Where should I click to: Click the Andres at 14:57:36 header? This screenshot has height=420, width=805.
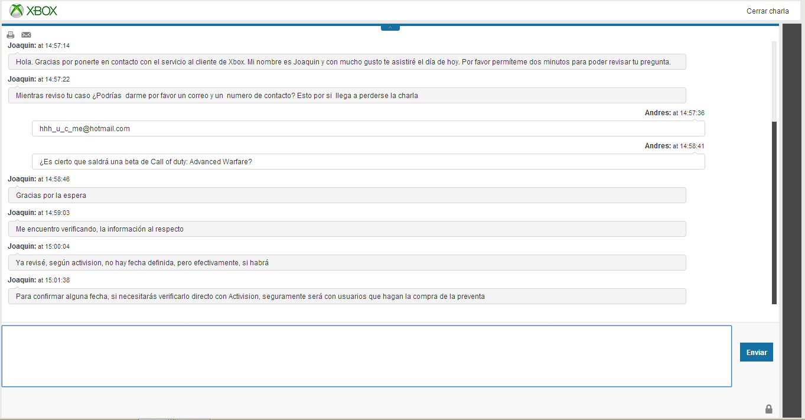tap(674, 113)
